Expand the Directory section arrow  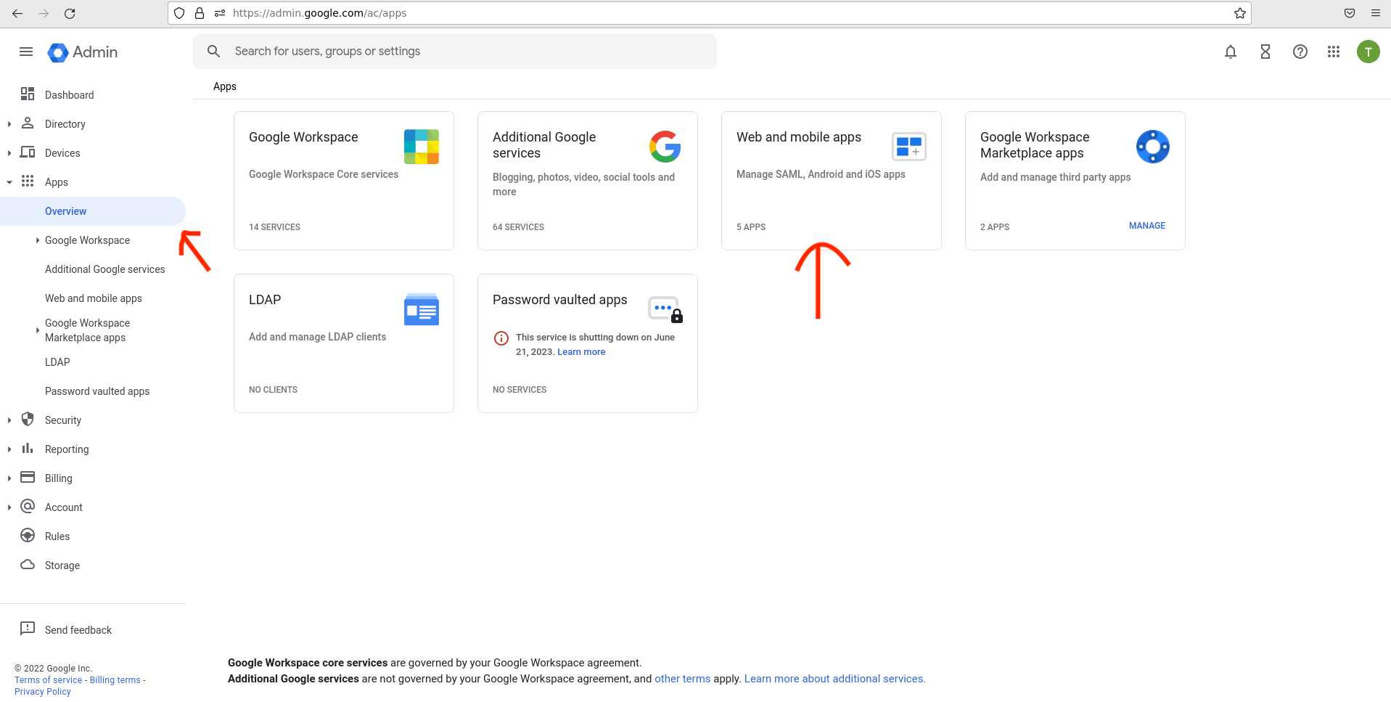click(9, 124)
